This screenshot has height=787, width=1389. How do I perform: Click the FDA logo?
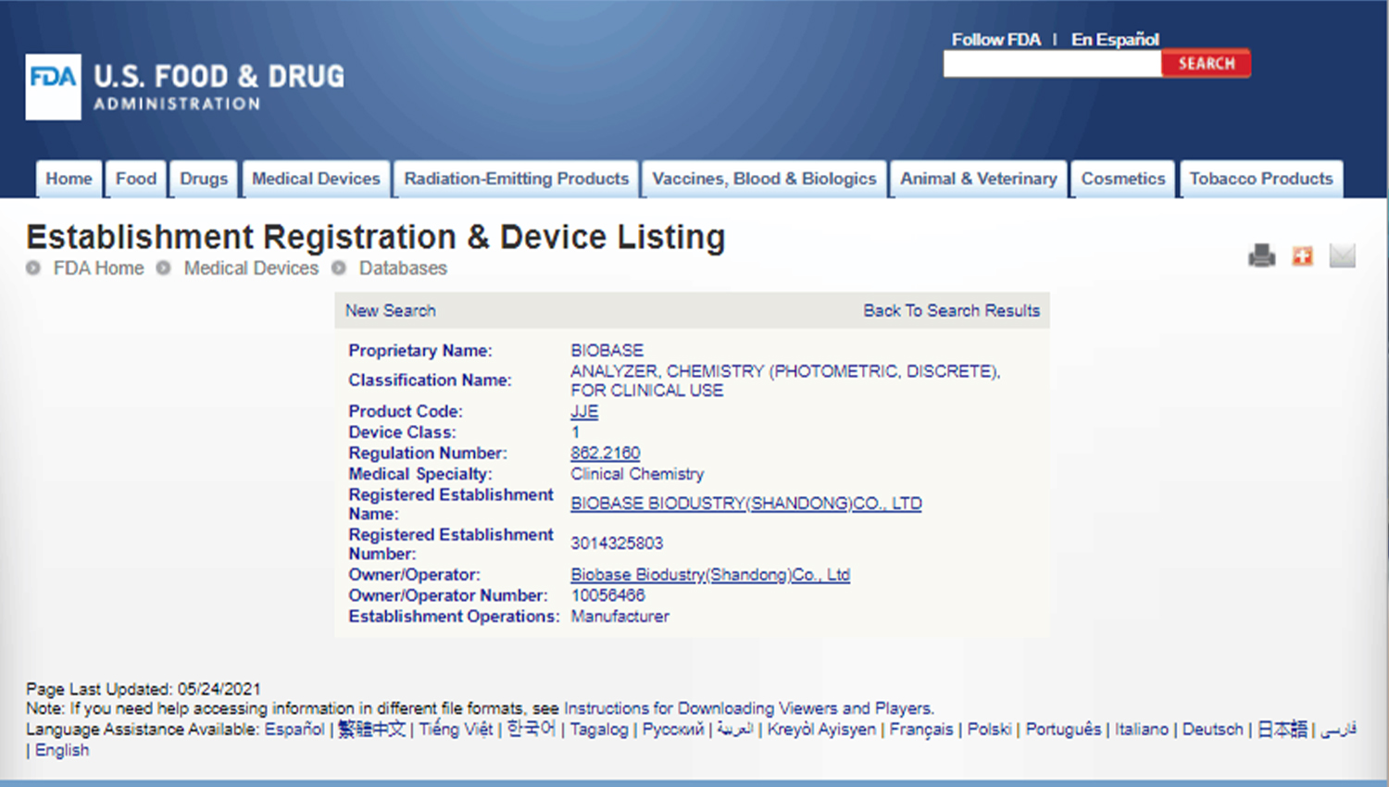click(185, 86)
